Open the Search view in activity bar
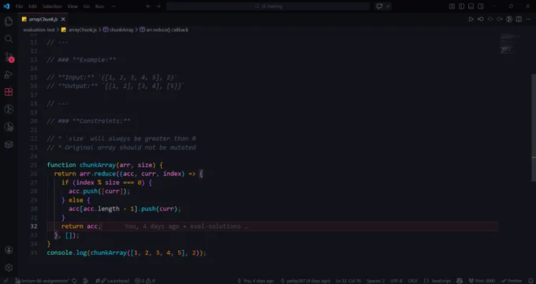 point(9,39)
